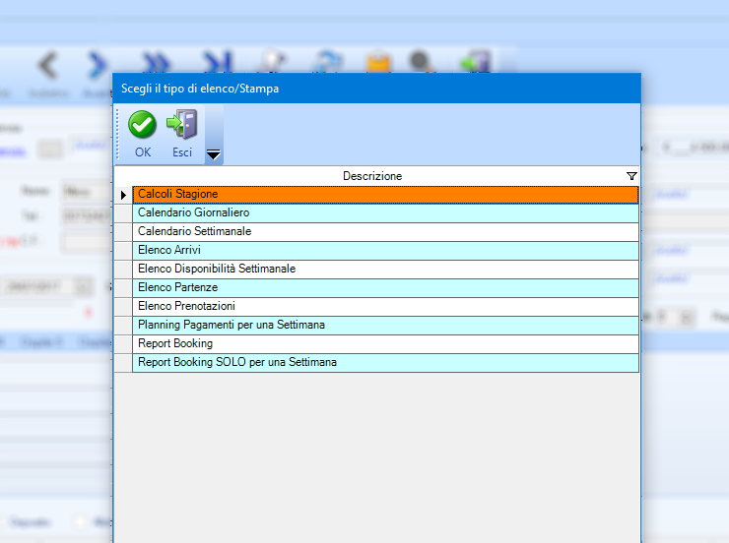Select the Calcoli Stagione row
729x543 pixels.
[384, 195]
